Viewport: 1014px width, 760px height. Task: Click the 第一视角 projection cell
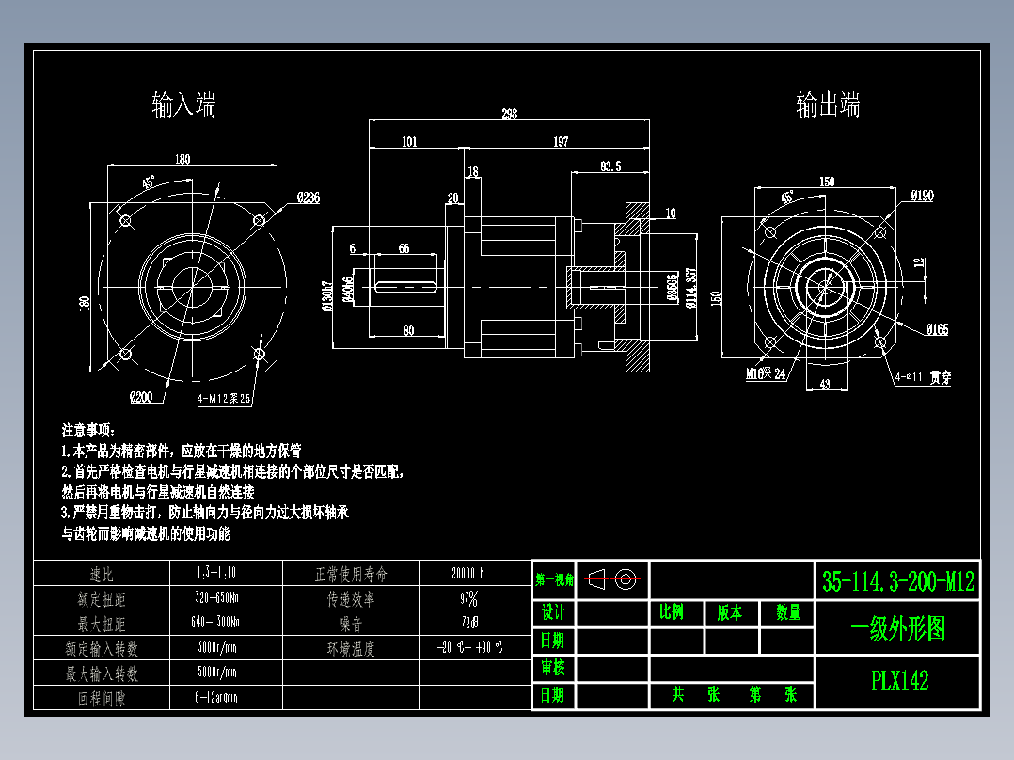[x=554, y=580]
